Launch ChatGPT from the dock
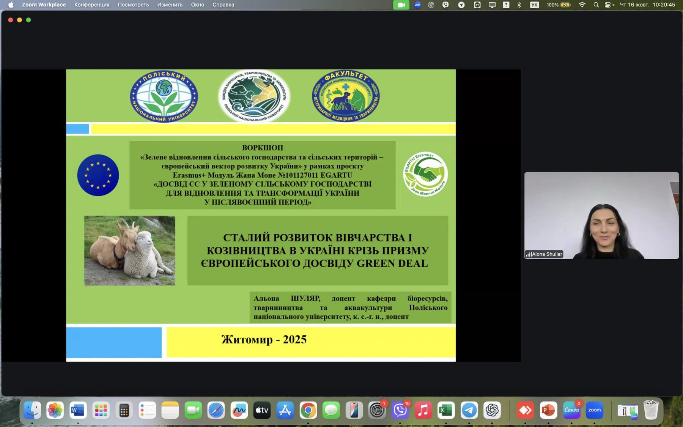This screenshot has width=683, height=427. click(492, 410)
